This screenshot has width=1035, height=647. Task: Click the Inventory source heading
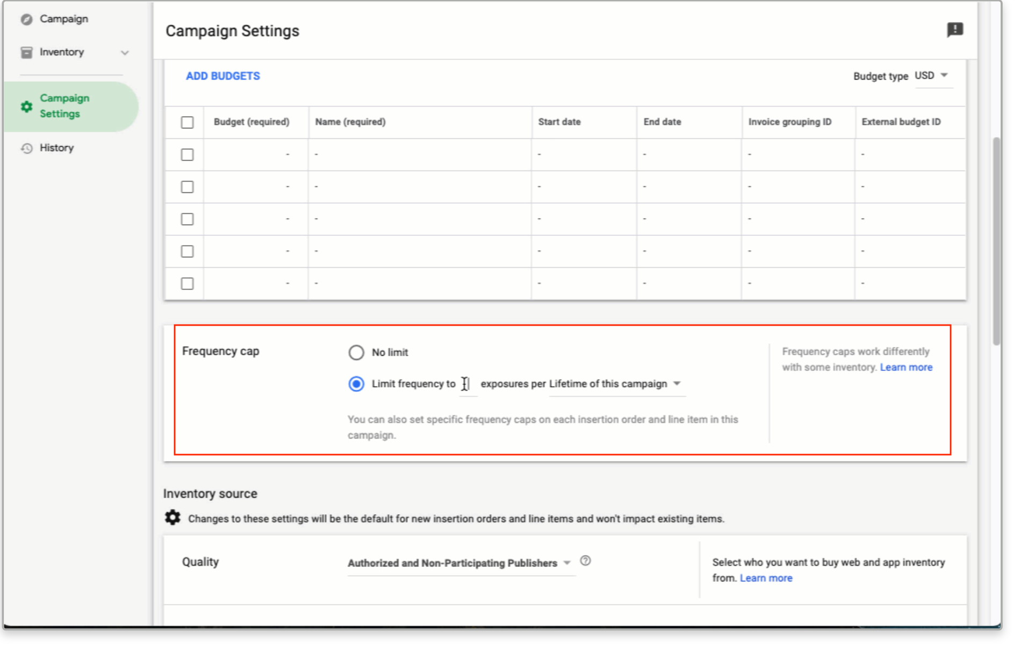pos(210,494)
